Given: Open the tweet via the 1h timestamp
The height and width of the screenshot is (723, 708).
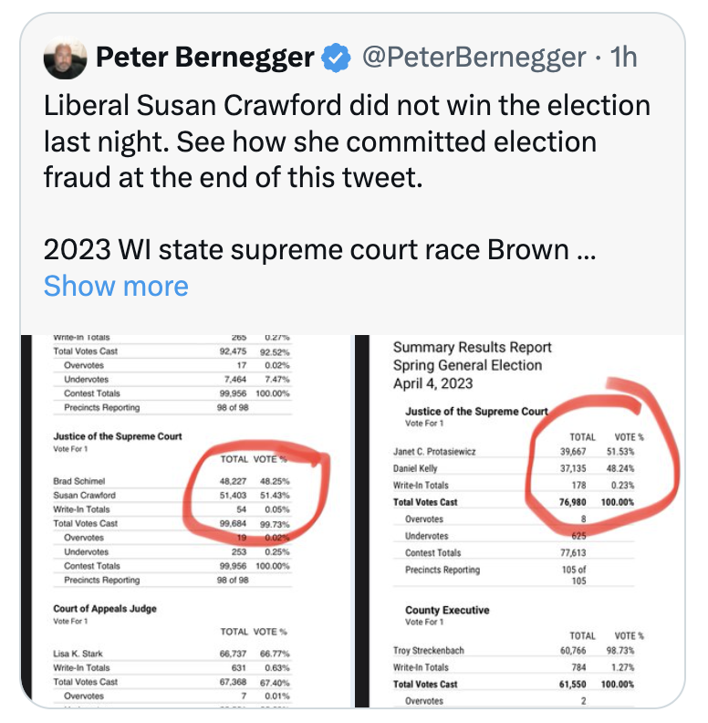Looking at the screenshot, I should click(623, 58).
